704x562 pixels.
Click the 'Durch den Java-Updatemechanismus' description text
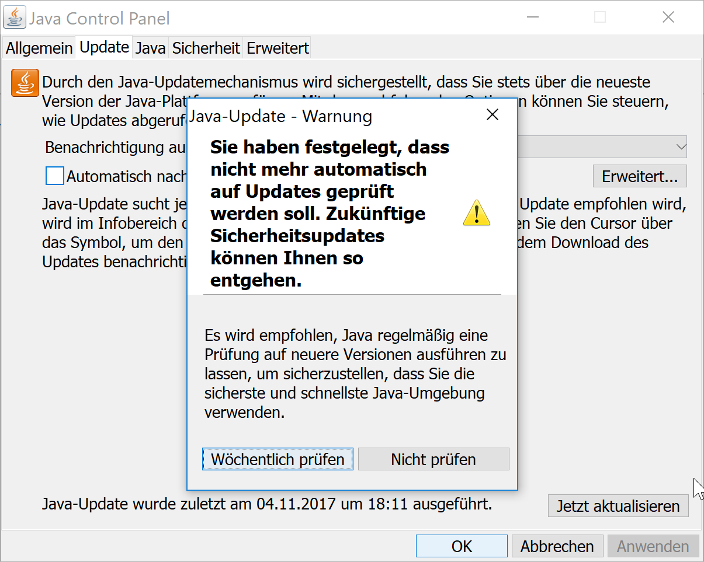(x=355, y=102)
